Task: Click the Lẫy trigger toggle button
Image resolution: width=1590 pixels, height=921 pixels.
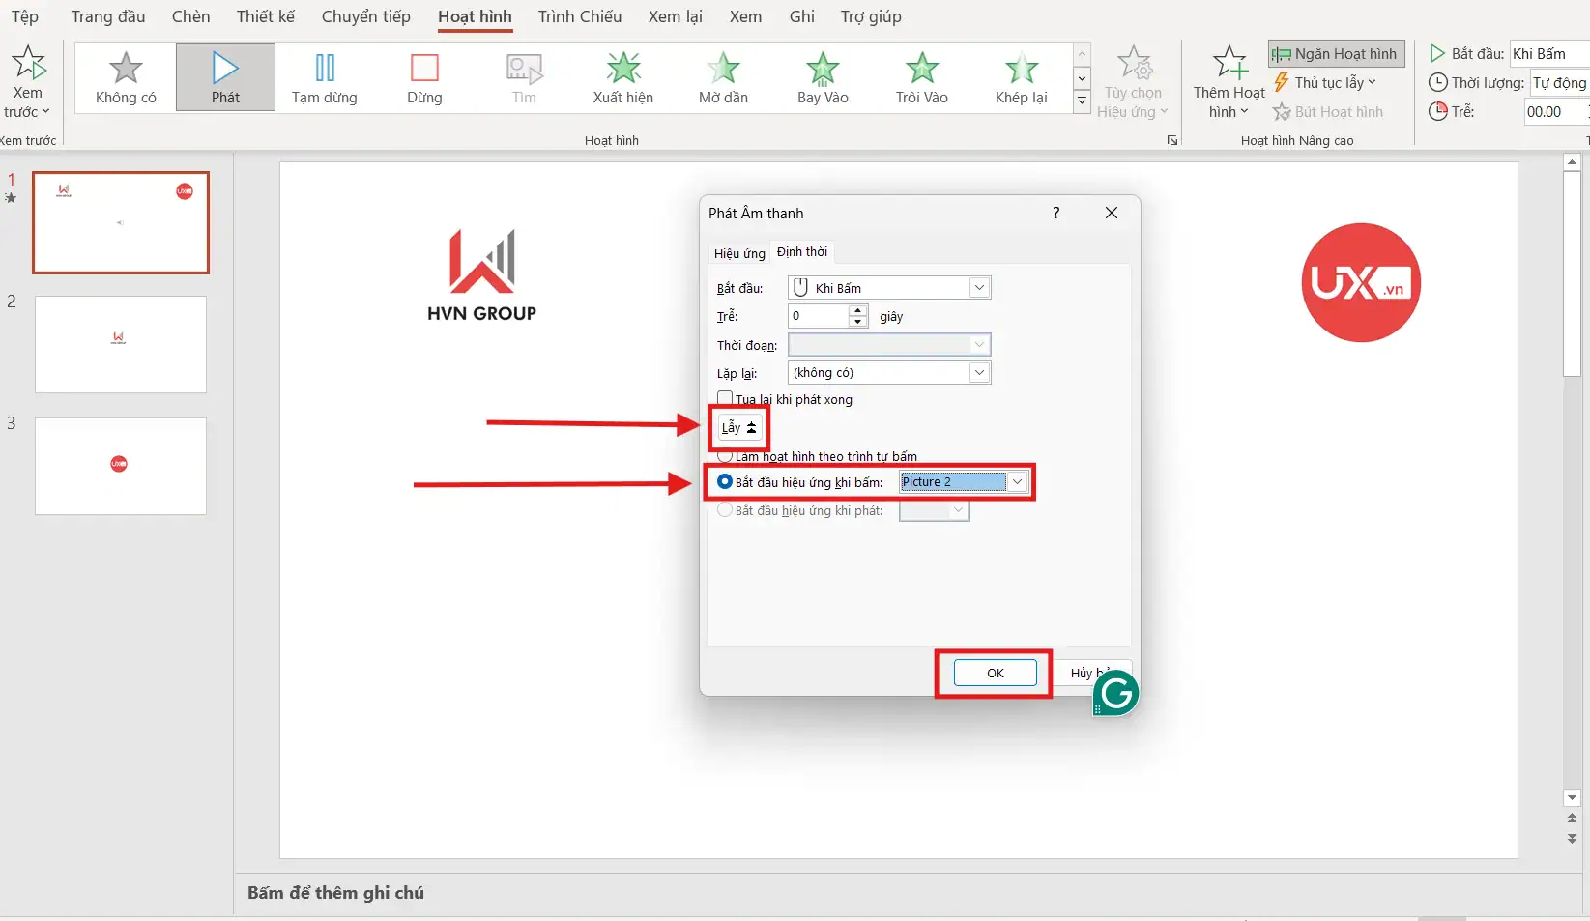Action: click(x=739, y=427)
